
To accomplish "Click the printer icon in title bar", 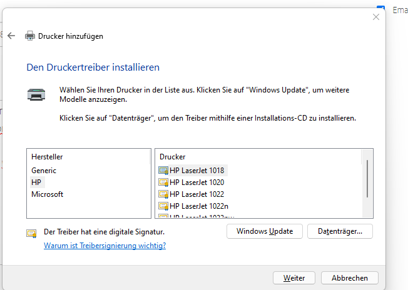I will [29, 36].
